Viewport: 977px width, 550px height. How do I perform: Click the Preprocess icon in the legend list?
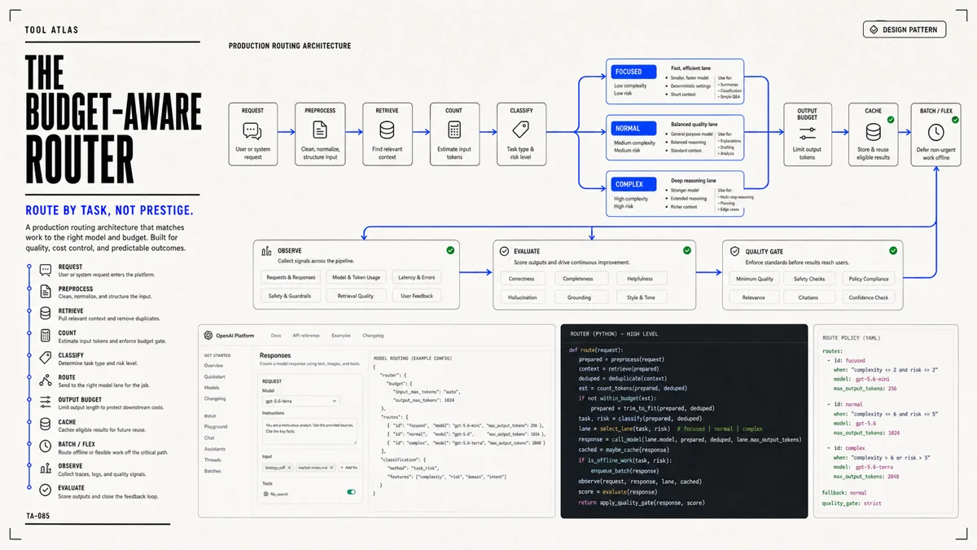click(46, 293)
